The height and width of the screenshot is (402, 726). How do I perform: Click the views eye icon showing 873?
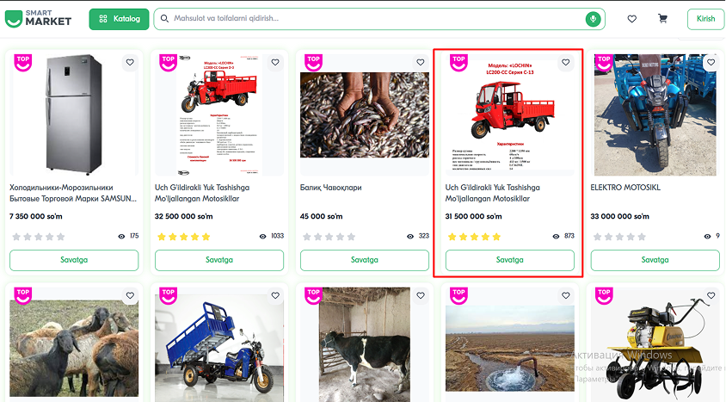click(x=556, y=236)
